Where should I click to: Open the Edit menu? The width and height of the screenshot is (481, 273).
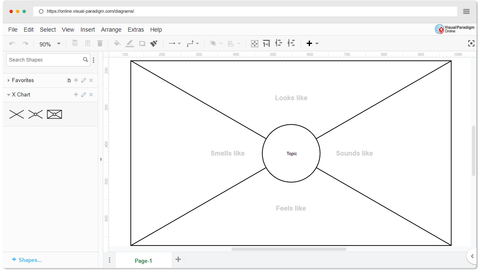(x=28, y=30)
